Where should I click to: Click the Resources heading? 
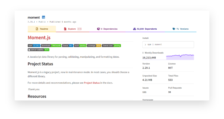click(37, 96)
